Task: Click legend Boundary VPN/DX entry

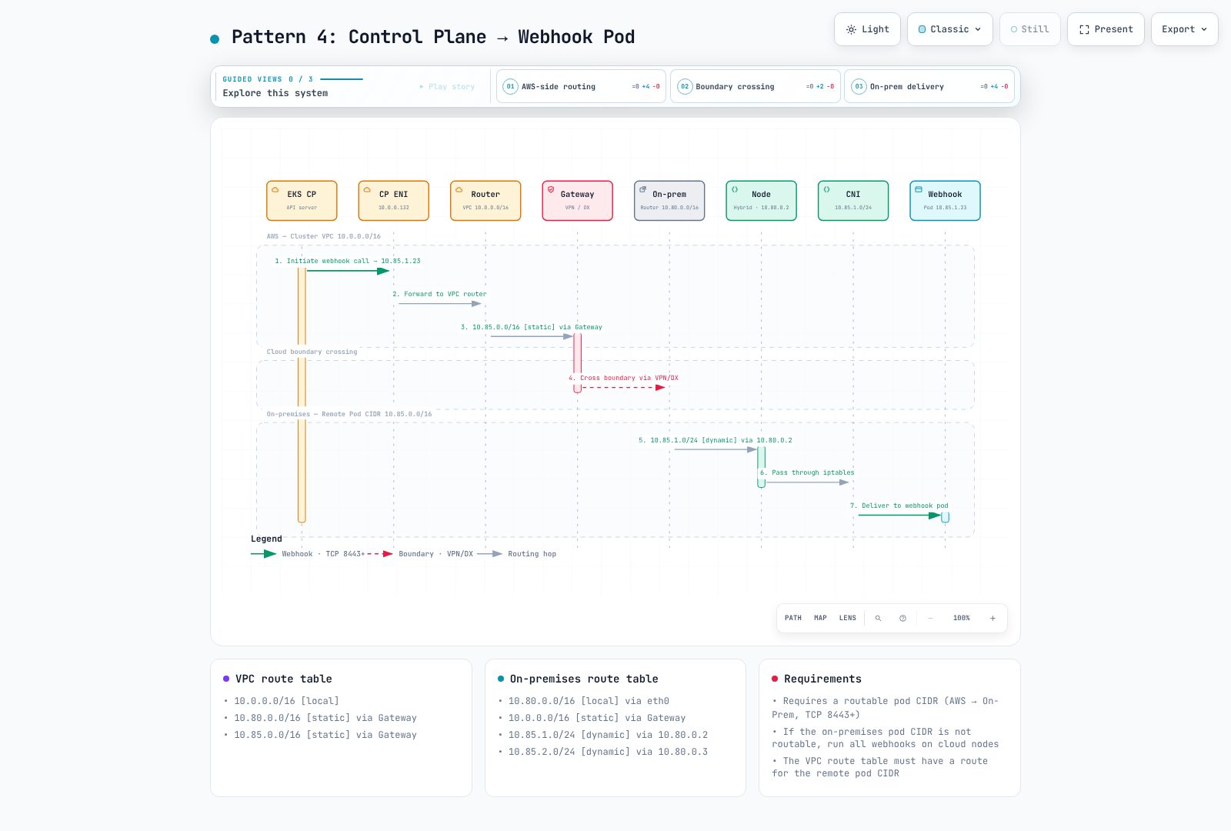Action: coord(421,554)
